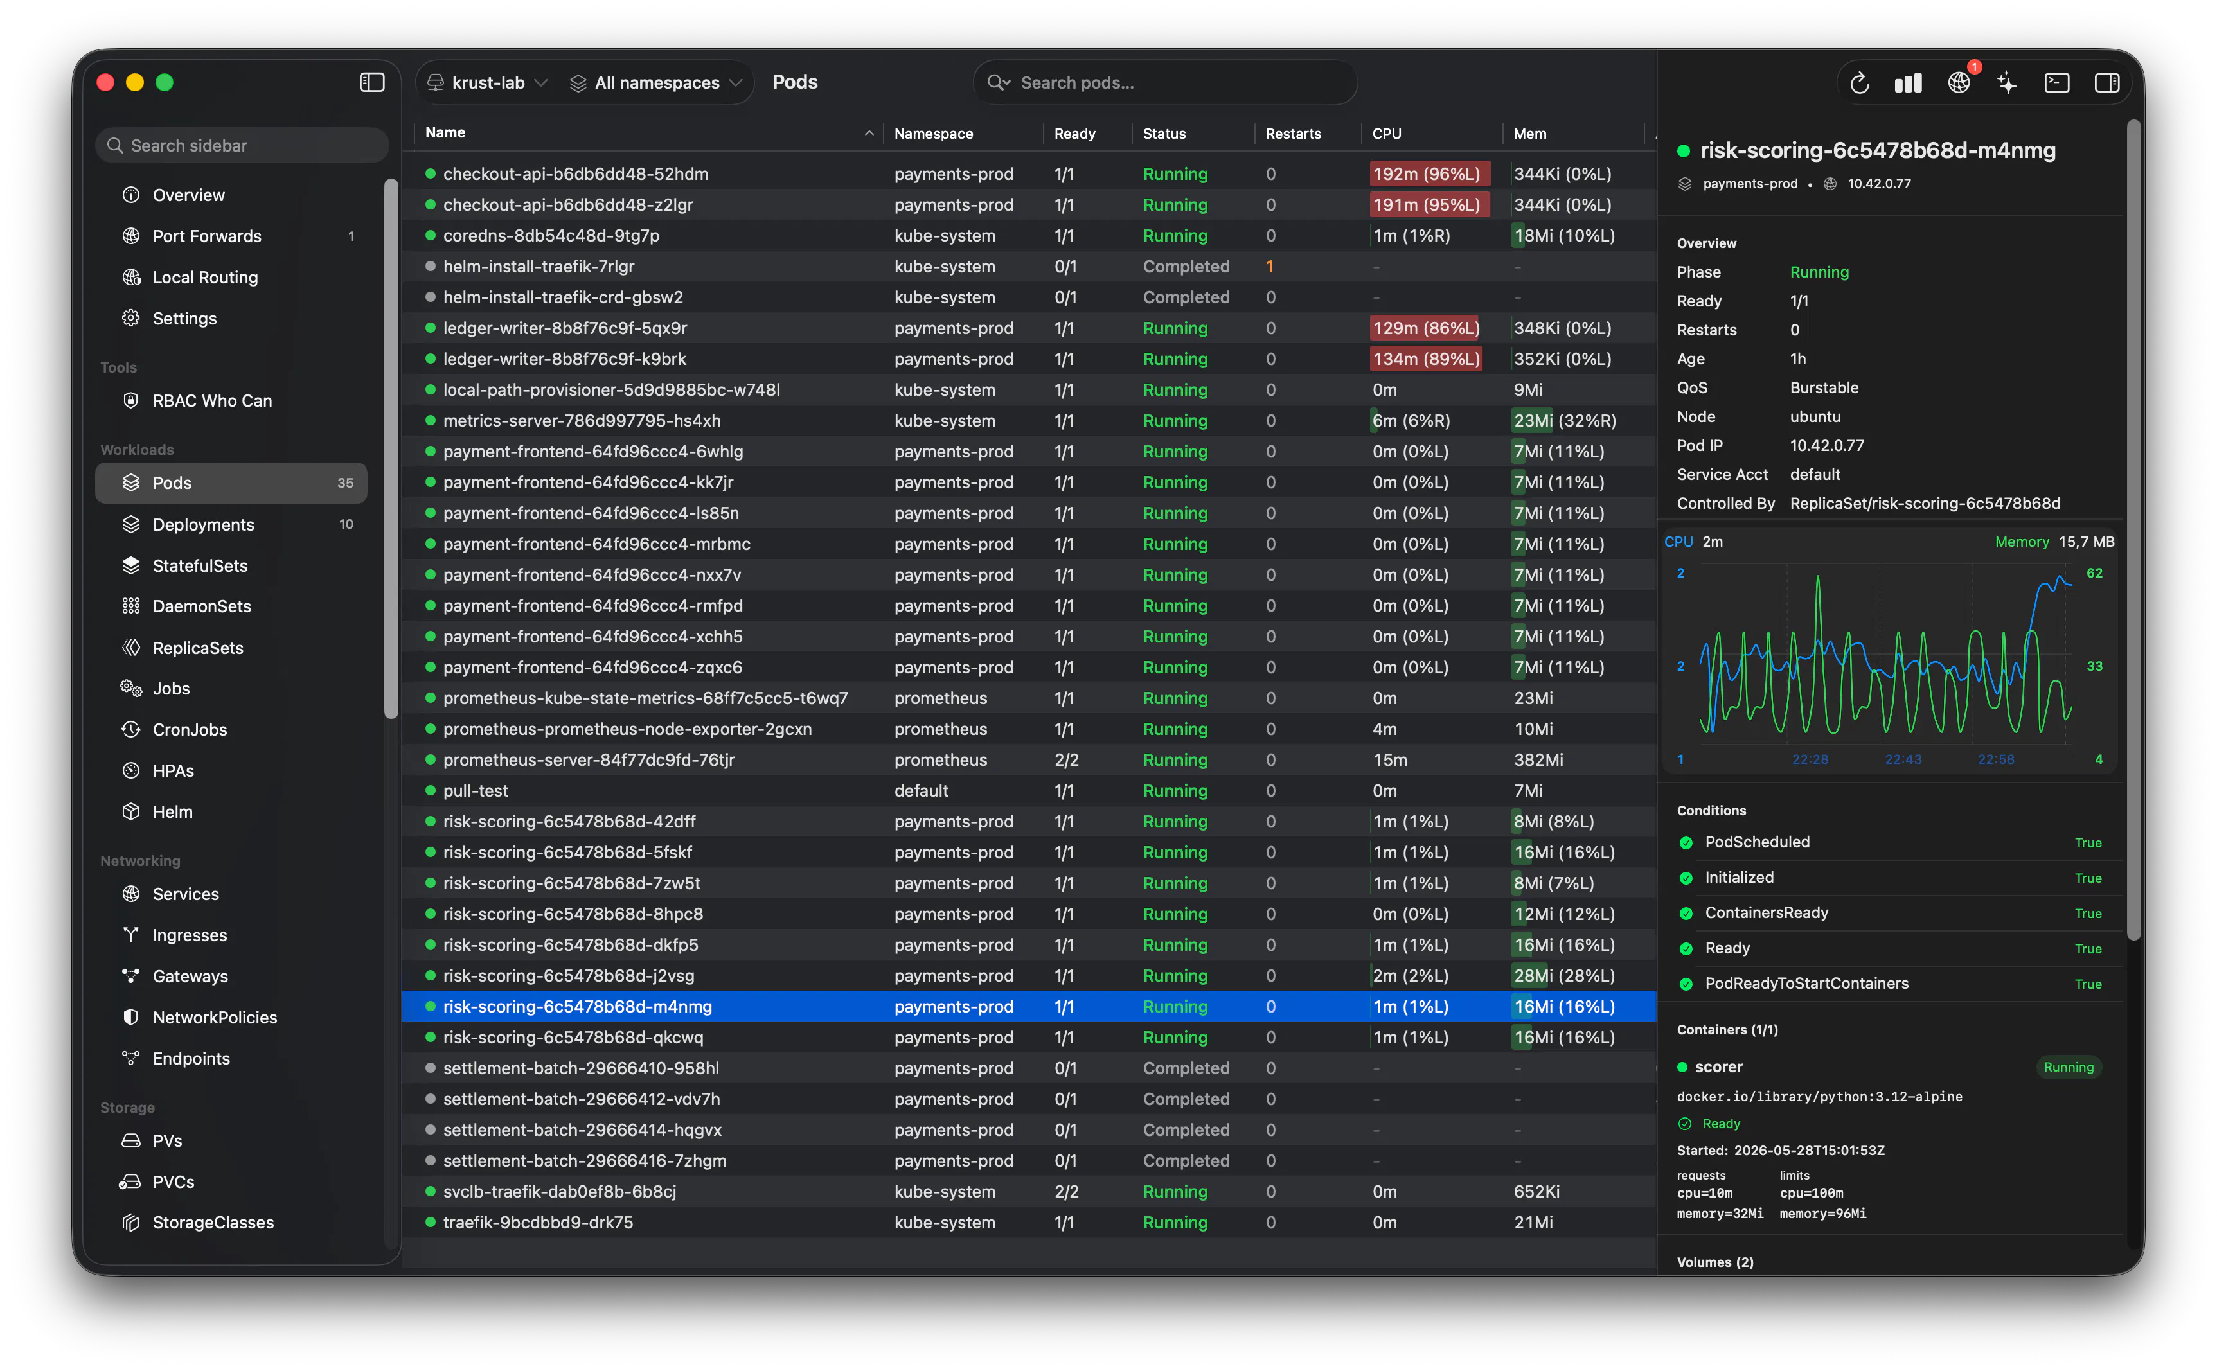Viewport: 2217px width, 1371px height.
Task: Click the Search sidebar field
Action: point(242,145)
